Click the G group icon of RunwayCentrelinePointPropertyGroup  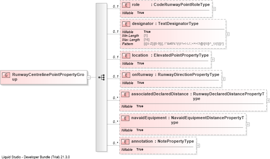coord(6,75)
